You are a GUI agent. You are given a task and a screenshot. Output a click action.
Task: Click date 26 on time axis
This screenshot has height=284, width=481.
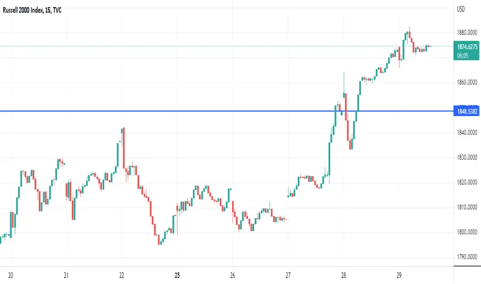click(233, 275)
